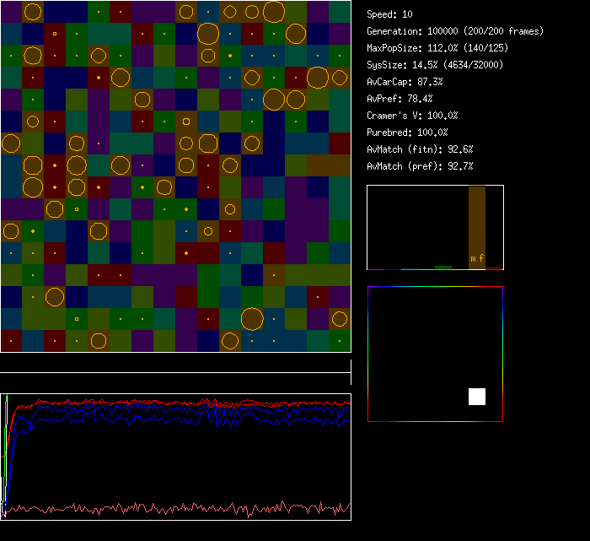The height and width of the screenshot is (541, 590).
Task: Click the MaxPopSize statistic line
Action: point(437,48)
